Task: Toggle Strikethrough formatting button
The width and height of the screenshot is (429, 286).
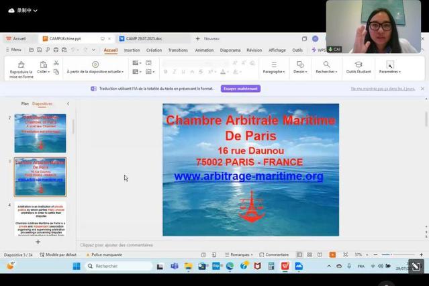Action: click(x=201, y=72)
